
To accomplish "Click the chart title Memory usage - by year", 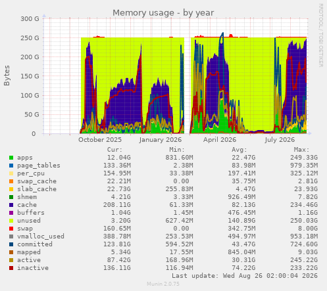I will pos(163,13).
